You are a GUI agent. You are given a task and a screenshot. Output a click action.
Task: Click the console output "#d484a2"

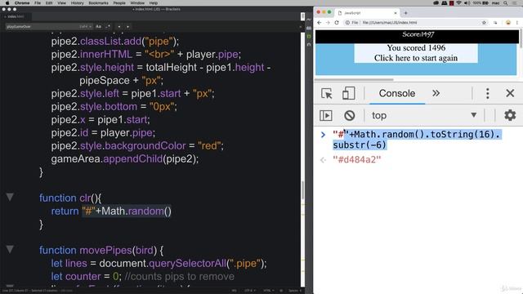pyautogui.click(x=356, y=160)
